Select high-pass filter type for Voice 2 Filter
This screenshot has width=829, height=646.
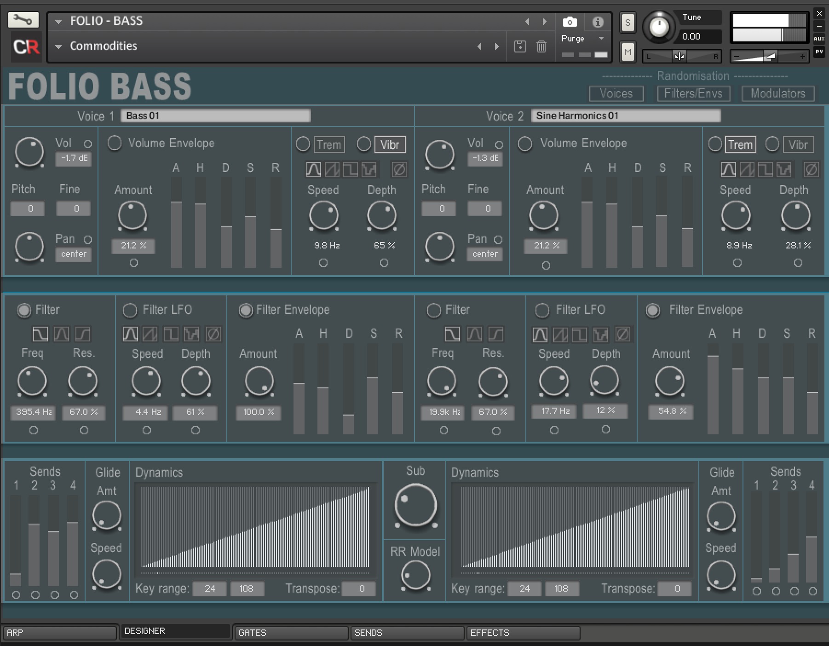[495, 334]
